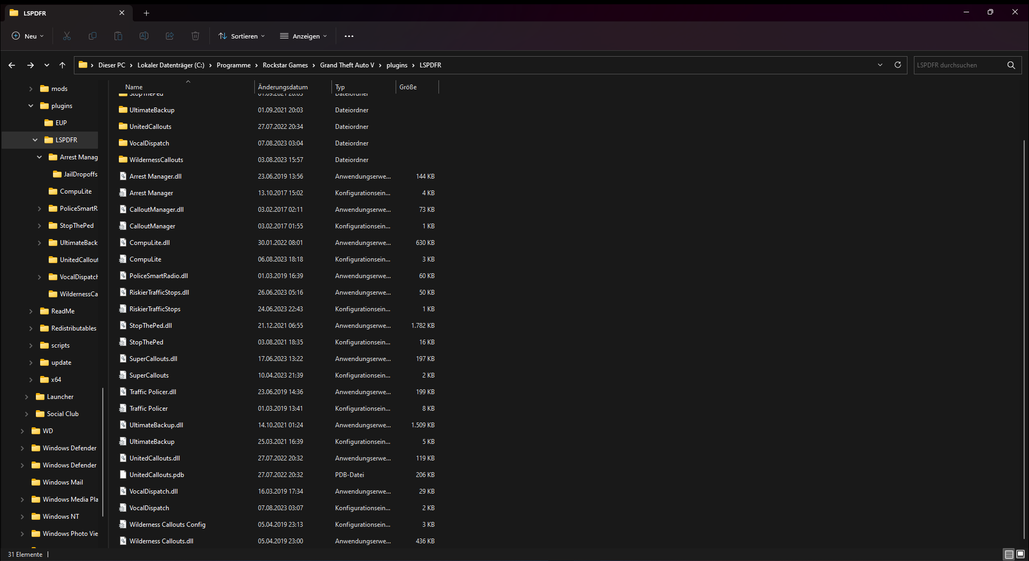Screen dimensions: 1029x561
Task: Select the StopThePed.dll file
Action: coord(150,326)
